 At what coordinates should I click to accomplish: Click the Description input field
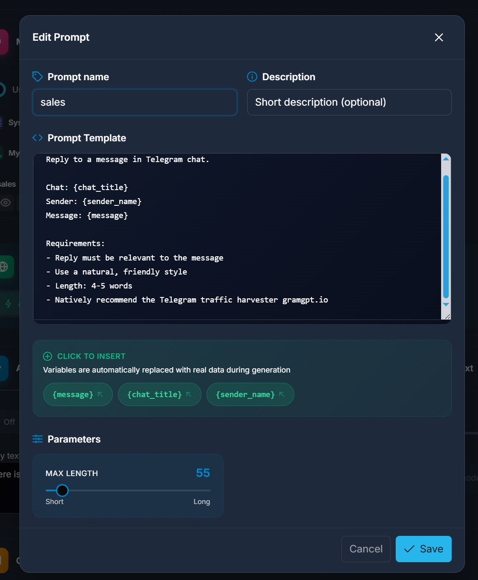tap(349, 102)
